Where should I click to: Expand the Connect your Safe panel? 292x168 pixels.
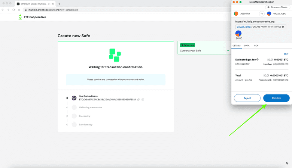click(228, 50)
